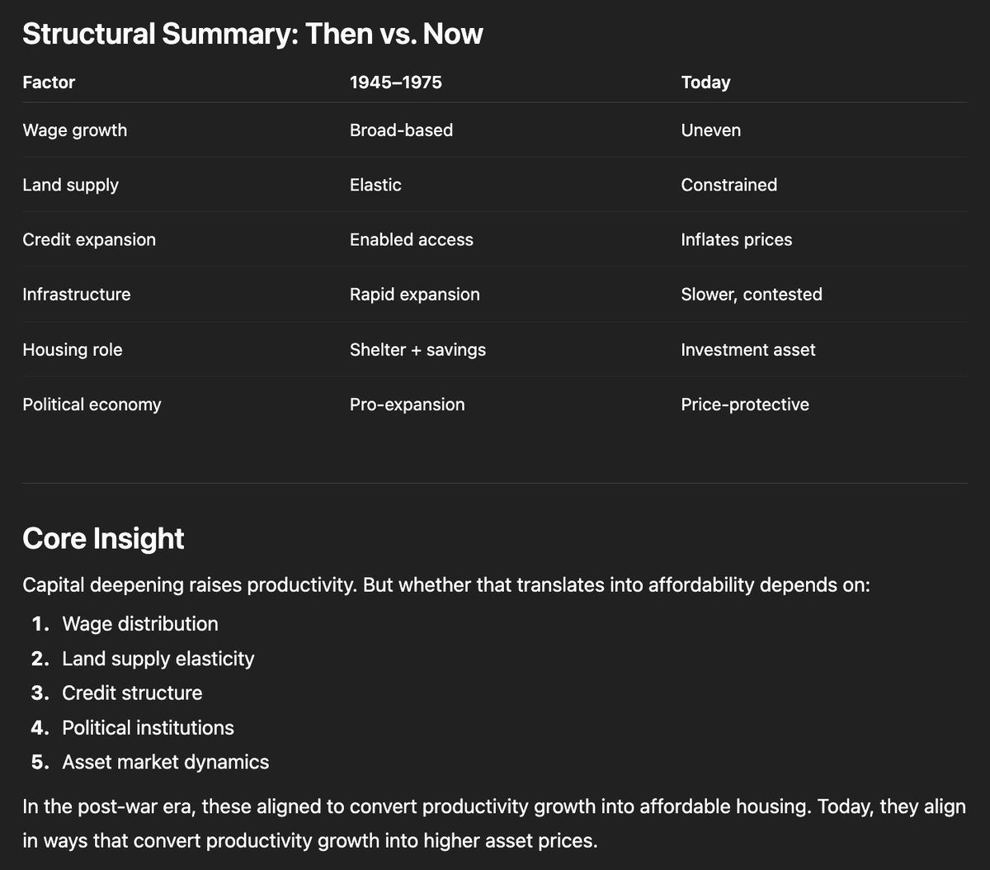
Task: Click the 'Broad-based' table cell
Action: pyautogui.click(x=401, y=130)
